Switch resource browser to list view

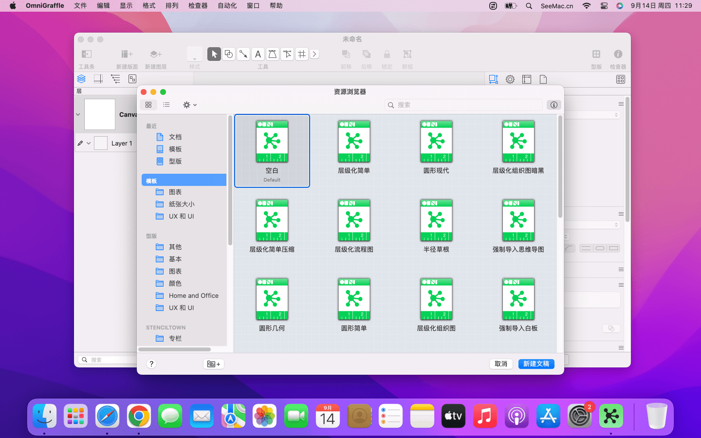pos(166,105)
